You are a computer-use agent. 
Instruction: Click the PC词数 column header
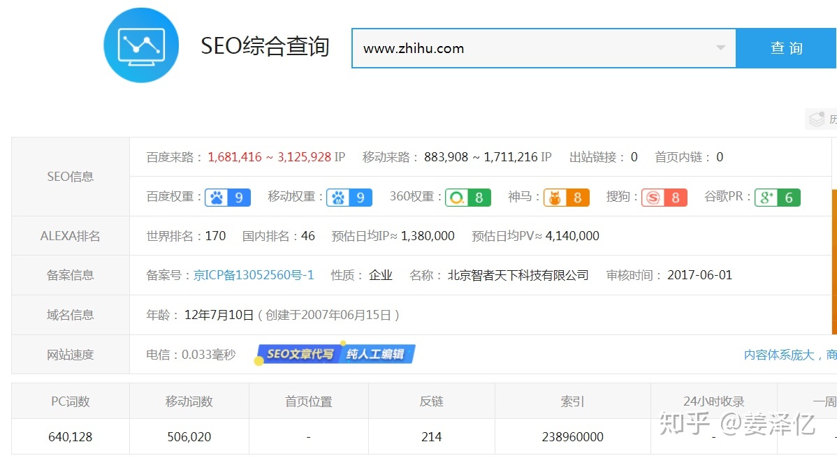[x=71, y=401]
